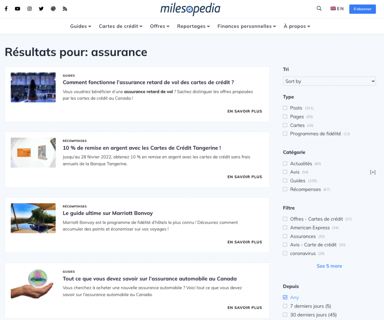
Task: Click the YouTube icon in the header
Action: (x=17, y=8)
